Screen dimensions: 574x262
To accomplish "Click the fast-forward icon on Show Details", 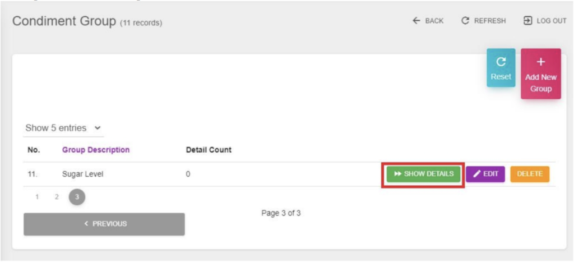I will coord(397,174).
